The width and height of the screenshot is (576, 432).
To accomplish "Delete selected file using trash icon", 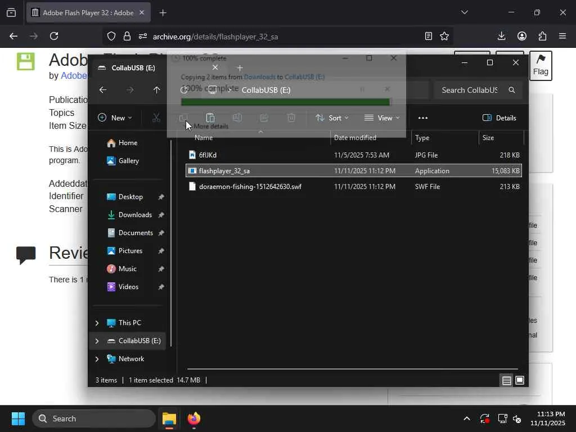I will pos(291,118).
